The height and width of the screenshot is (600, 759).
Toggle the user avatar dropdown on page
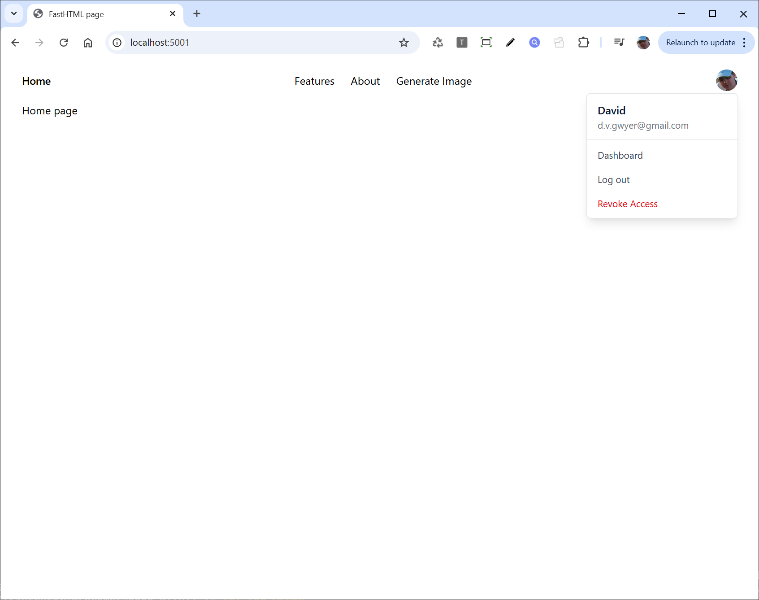(726, 81)
